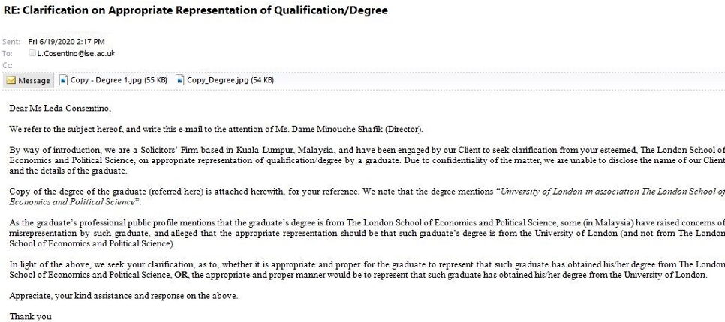Click the 'Thank you' closing line
This screenshot has height=322, width=725.
point(30,316)
